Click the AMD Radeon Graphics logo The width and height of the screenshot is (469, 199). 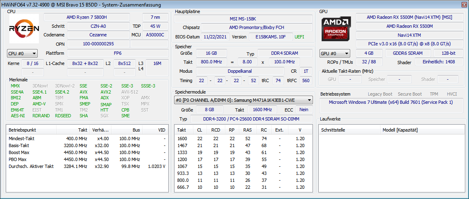click(x=337, y=29)
